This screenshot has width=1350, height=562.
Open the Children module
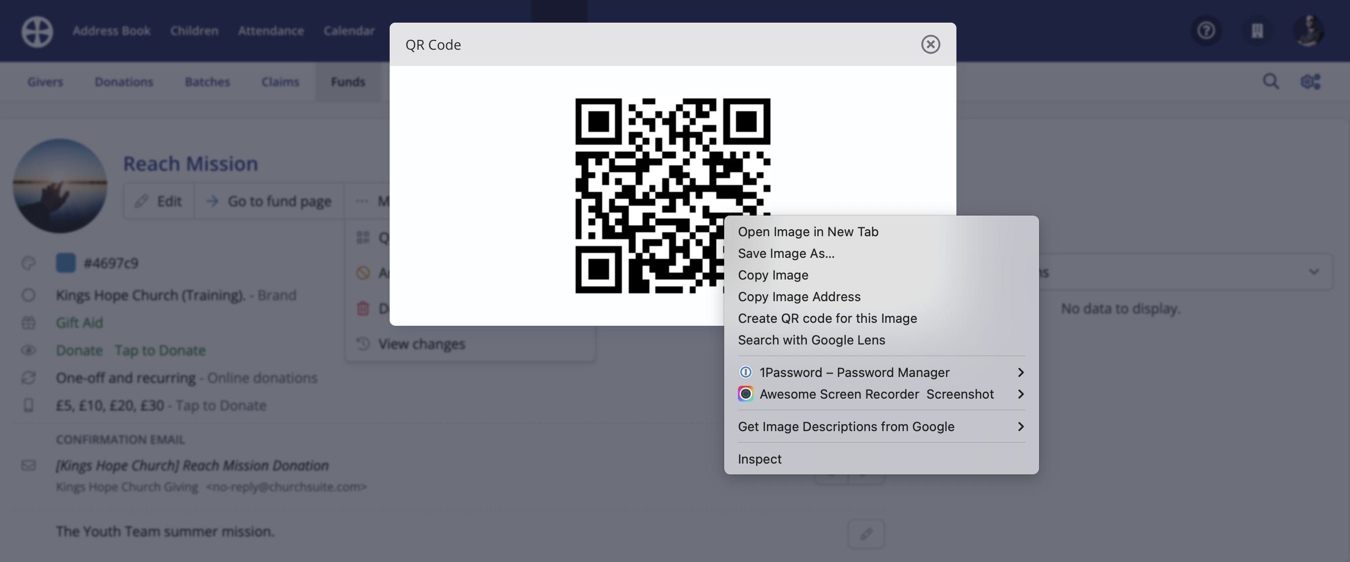click(x=194, y=31)
